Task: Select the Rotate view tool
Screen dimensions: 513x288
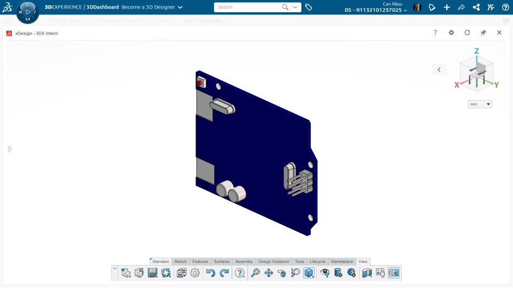Action: point(282,273)
